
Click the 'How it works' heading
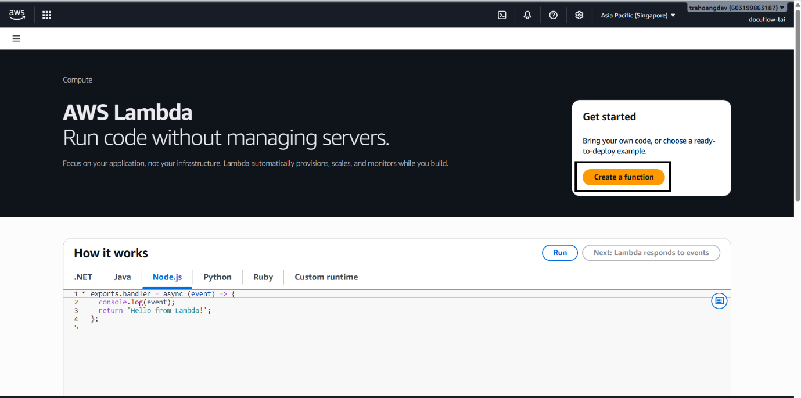[111, 253]
